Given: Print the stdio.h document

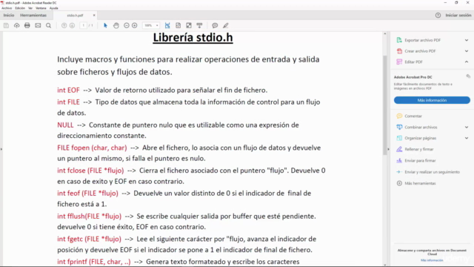Looking at the screenshot, I should pos(27,26).
